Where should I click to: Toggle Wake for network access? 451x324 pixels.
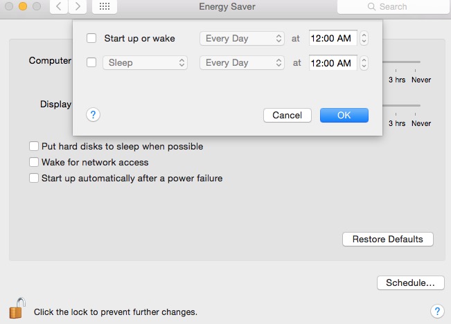(x=33, y=162)
